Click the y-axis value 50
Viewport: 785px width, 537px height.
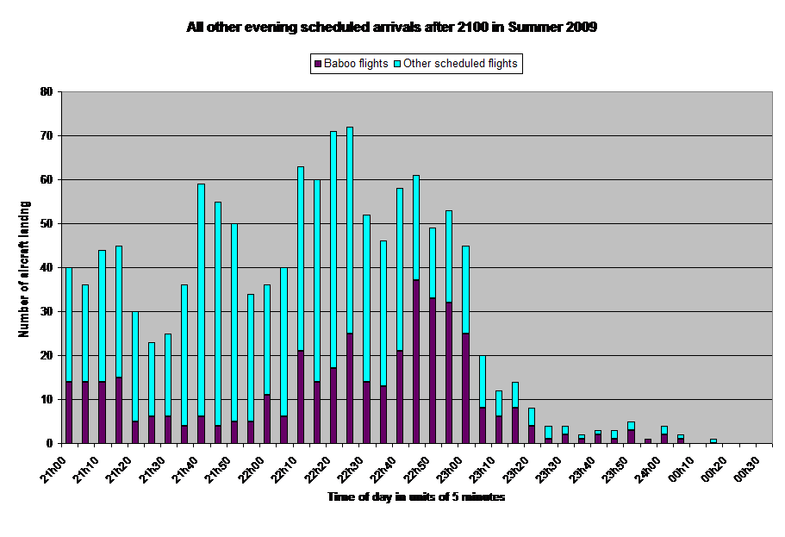[46, 223]
